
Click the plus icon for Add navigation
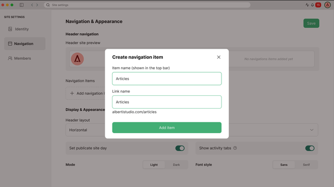coord(72,93)
